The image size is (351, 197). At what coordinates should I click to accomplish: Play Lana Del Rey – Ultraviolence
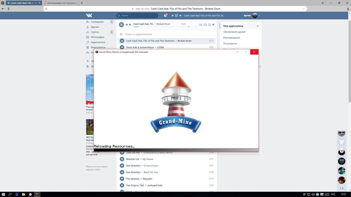pos(122,153)
